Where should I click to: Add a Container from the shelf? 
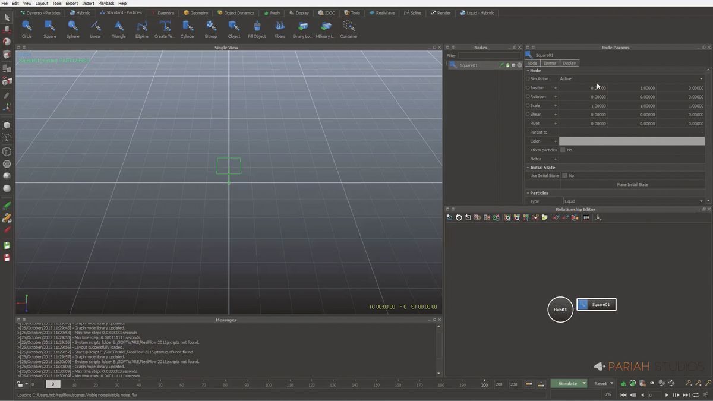pos(349,28)
